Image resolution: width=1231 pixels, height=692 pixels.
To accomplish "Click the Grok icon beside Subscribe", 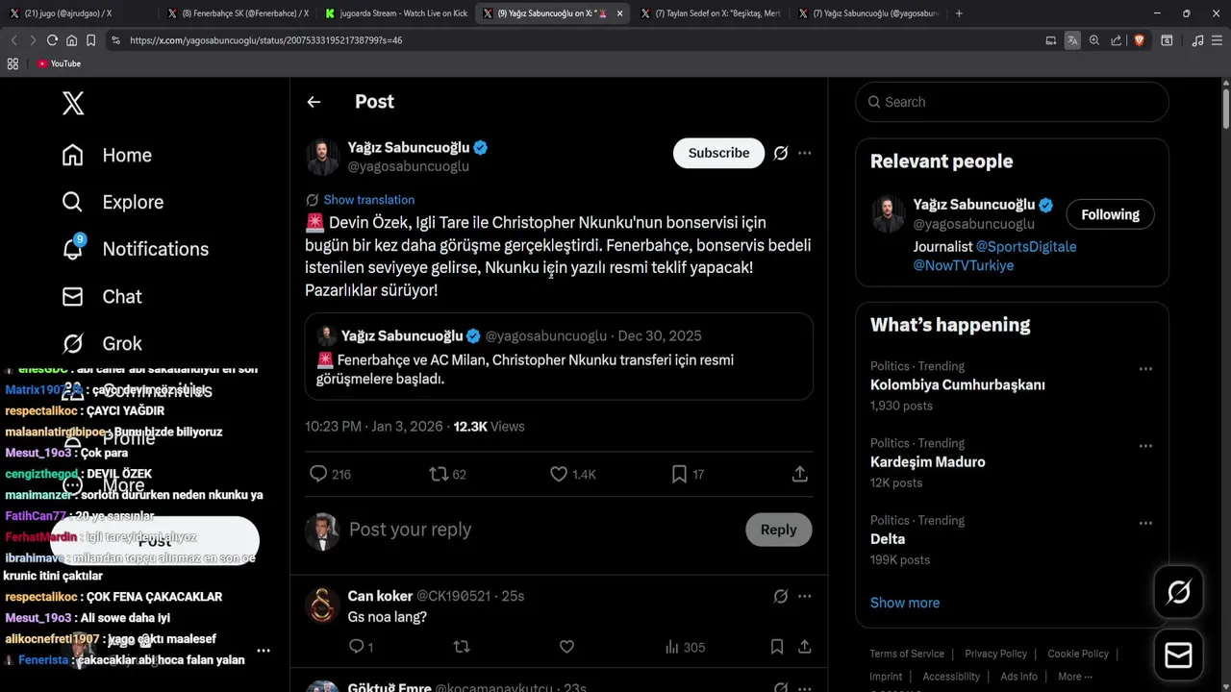I will pos(781,153).
